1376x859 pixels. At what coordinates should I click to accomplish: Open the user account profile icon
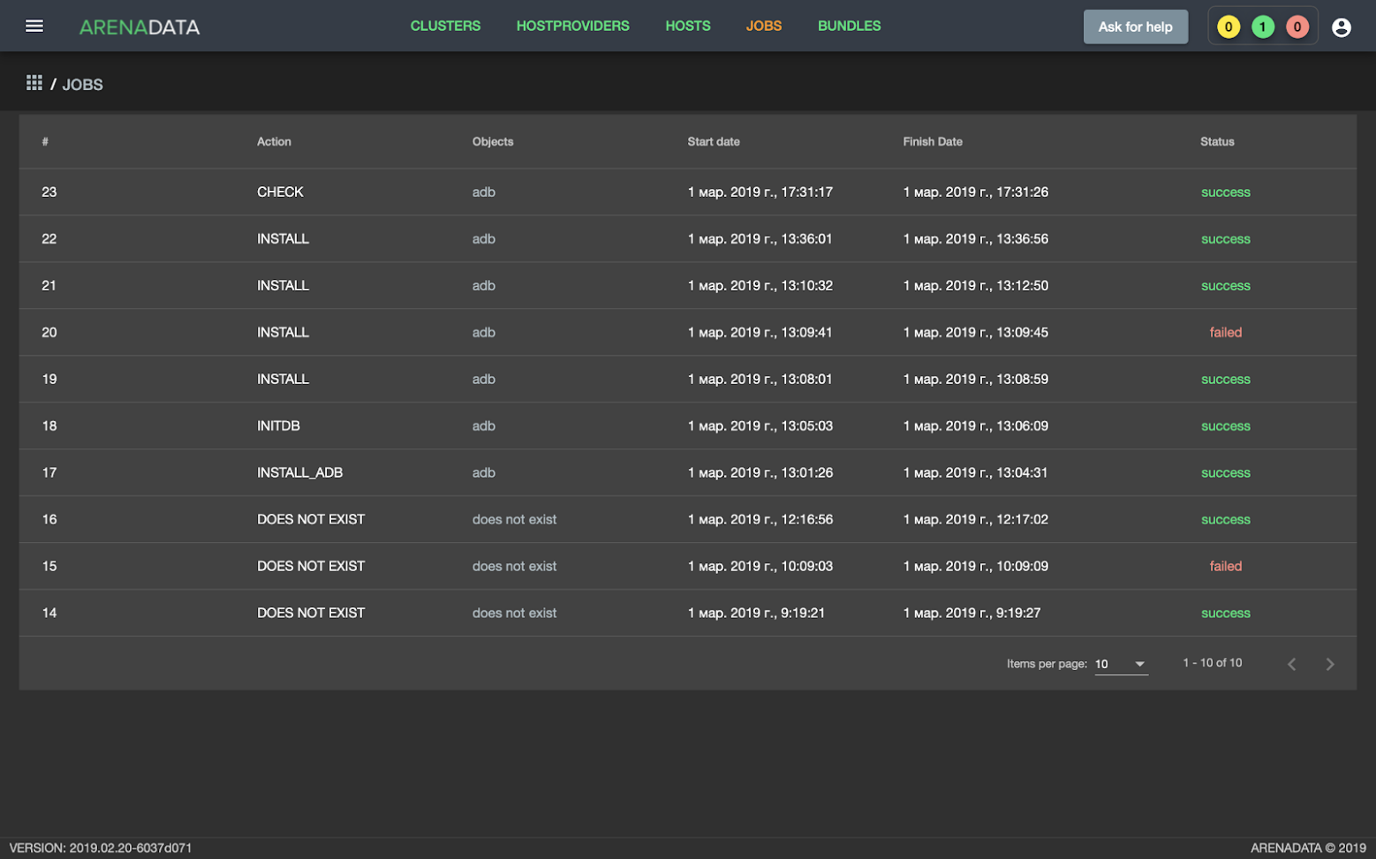pyautogui.click(x=1341, y=27)
